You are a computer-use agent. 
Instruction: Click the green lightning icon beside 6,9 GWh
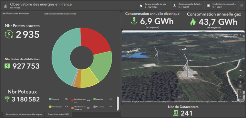[134, 21]
